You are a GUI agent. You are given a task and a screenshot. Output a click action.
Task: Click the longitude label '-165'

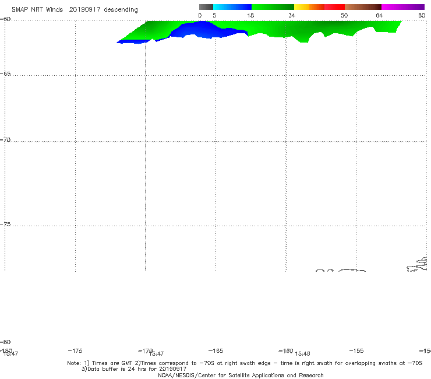coord(216,350)
